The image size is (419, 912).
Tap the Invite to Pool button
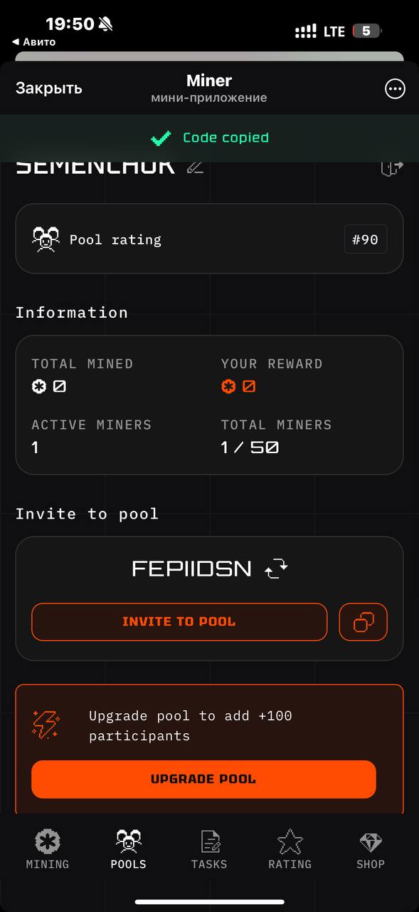179,622
